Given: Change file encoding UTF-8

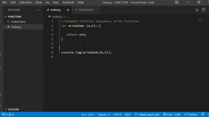Looking at the screenshot, I should (117, 114).
